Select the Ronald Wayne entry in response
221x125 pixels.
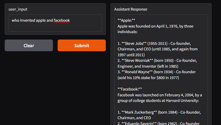[x=157, y=75]
